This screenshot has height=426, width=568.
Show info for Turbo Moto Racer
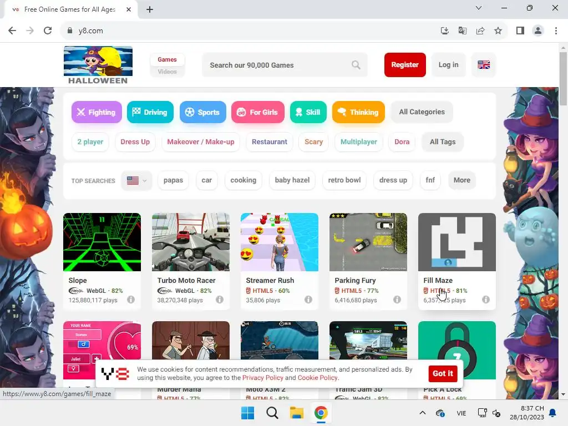(x=220, y=300)
